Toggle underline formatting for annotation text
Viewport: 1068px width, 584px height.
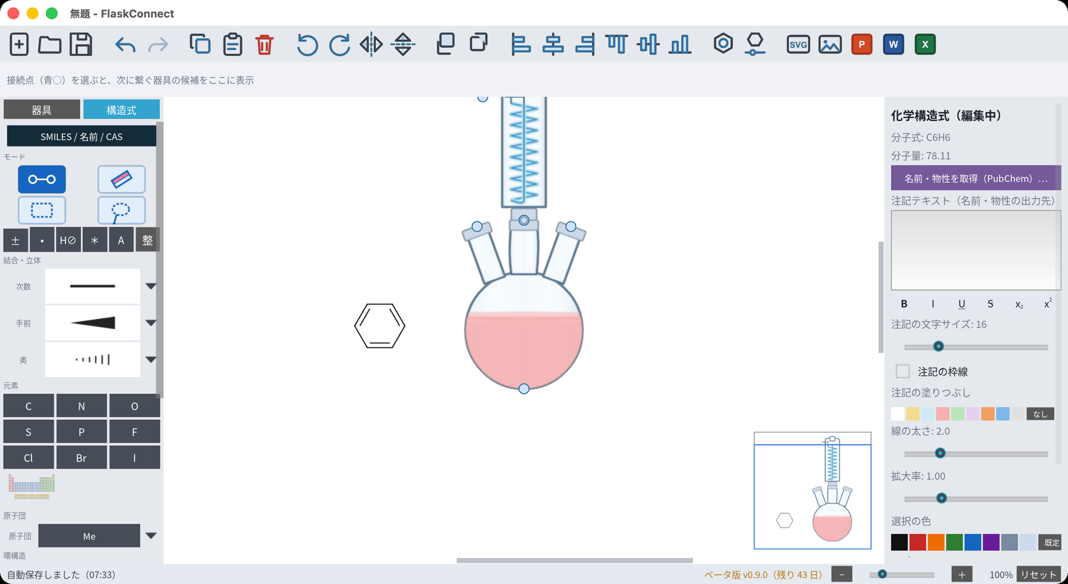961,304
